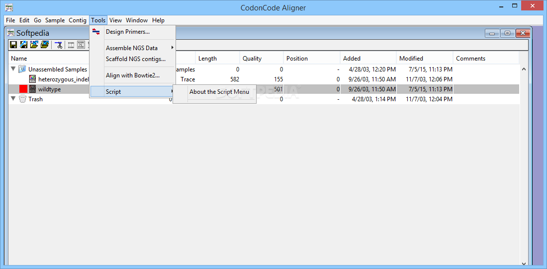The width and height of the screenshot is (547, 269).
Task: Sort by the Added column header
Action: pos(368,59)
